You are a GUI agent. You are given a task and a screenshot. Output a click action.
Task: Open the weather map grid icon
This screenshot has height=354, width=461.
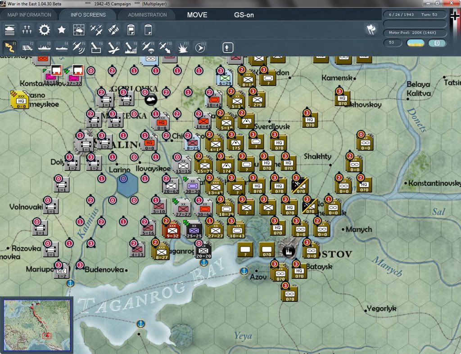pos(79,30)
